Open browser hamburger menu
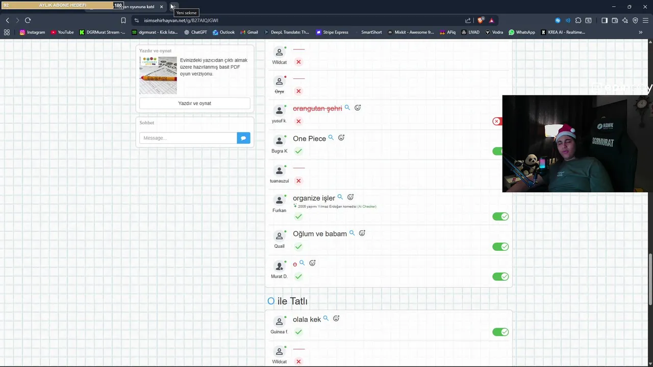 click(x=645, y=20)
